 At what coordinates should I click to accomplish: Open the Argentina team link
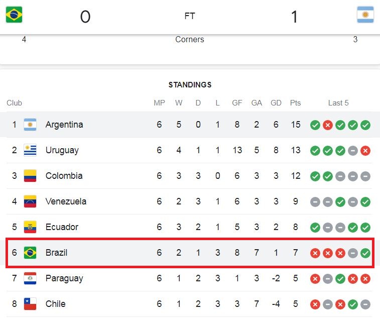64,125
